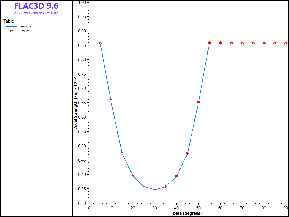Image resolution: width=289 pixels, height=217 pixels.
Task: Click the result data point at beta 5
Action: pos(100,43)
